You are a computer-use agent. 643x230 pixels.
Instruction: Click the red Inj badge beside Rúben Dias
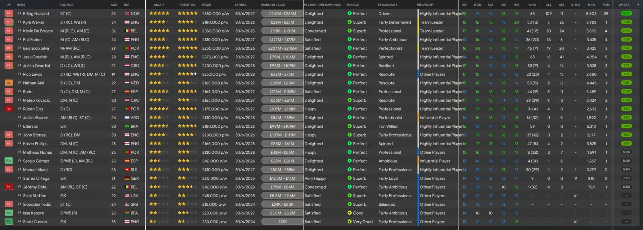[x=8, y=109]
